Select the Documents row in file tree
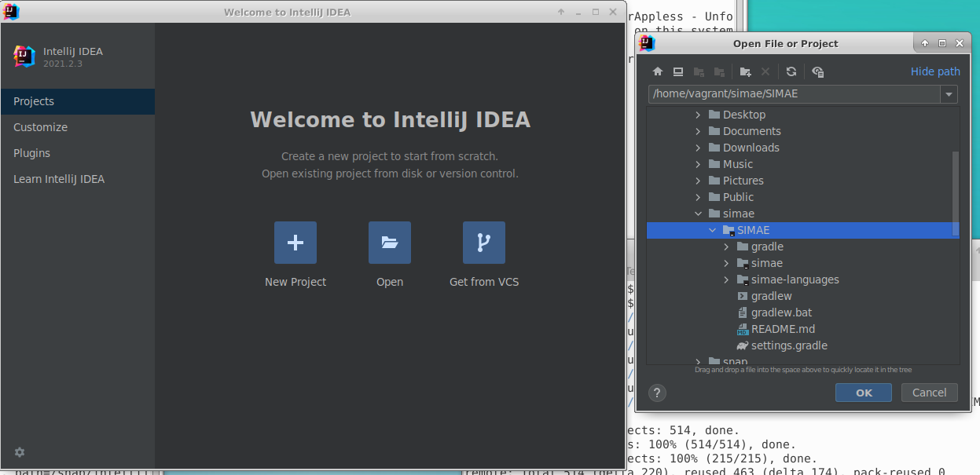 pyautogui.click(x=802, y=131)
